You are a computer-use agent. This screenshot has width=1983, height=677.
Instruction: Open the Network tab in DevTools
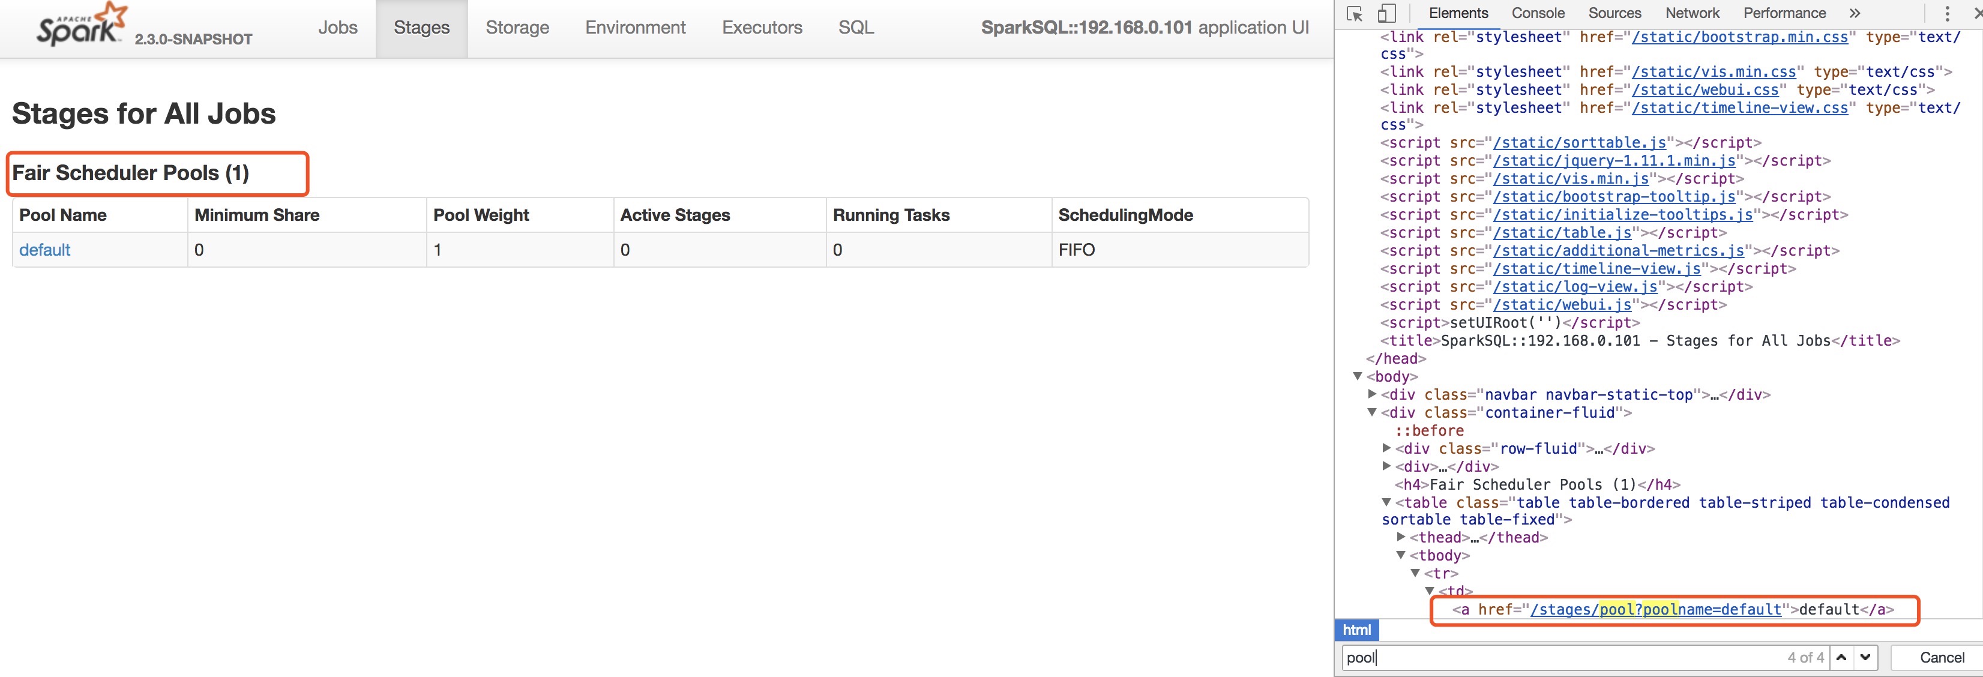tap(1692, 13)
